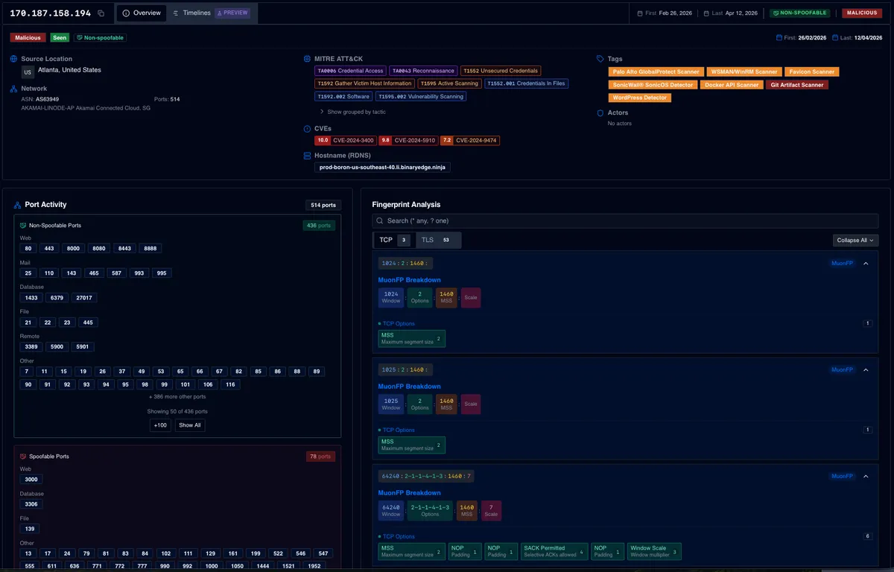894x572 pixels.
Task: Select the TLS fingerprint tab
Action: point(427,240)
